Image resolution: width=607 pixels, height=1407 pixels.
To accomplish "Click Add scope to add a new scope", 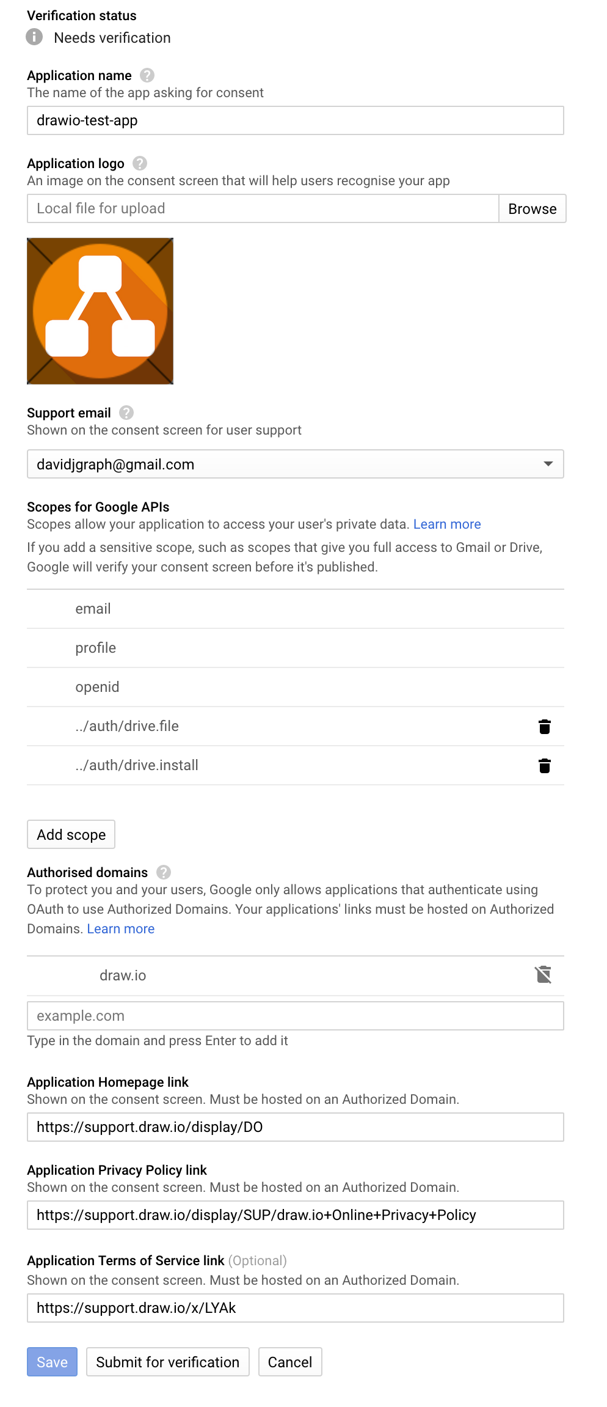I will pos(71,834).
